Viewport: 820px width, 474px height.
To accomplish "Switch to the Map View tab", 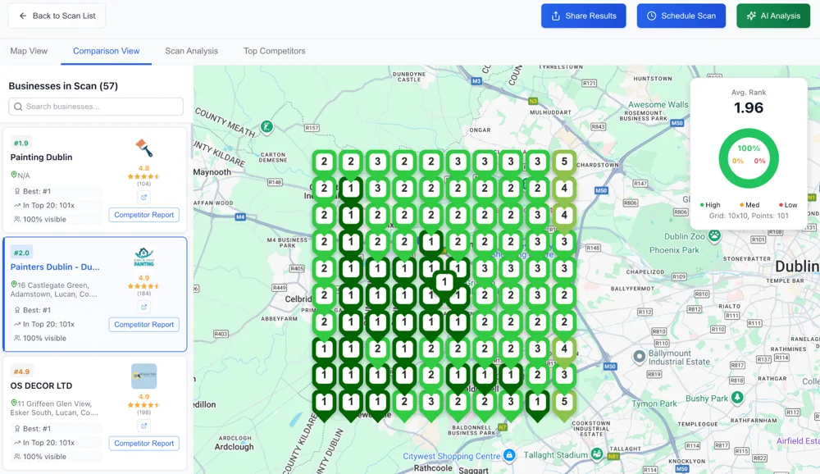I will [x=29, y=51].
